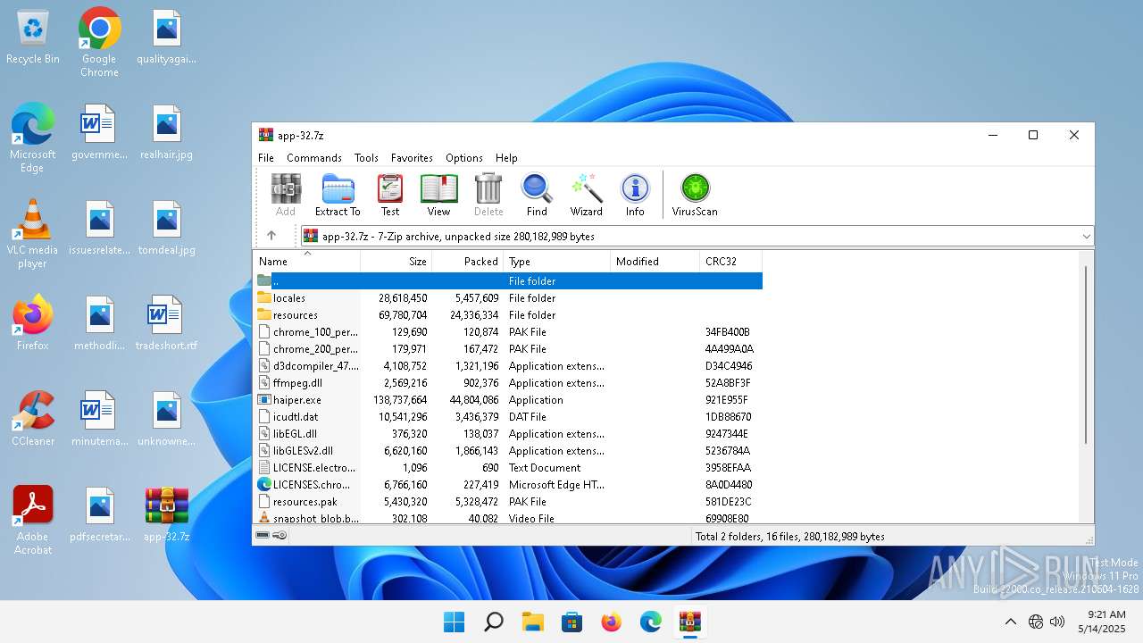This screenshot has width=1143, height=643.
Task: Select the libEGL.dll file
Action: 508,434
